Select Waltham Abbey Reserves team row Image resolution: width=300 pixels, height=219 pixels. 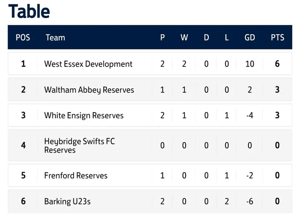(150, 89)
